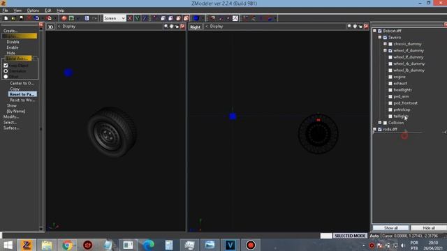Click pan hand icon in 3D viewport
Image resolution: width=447 pixels, height=251 pixels.
pos(171,26)
